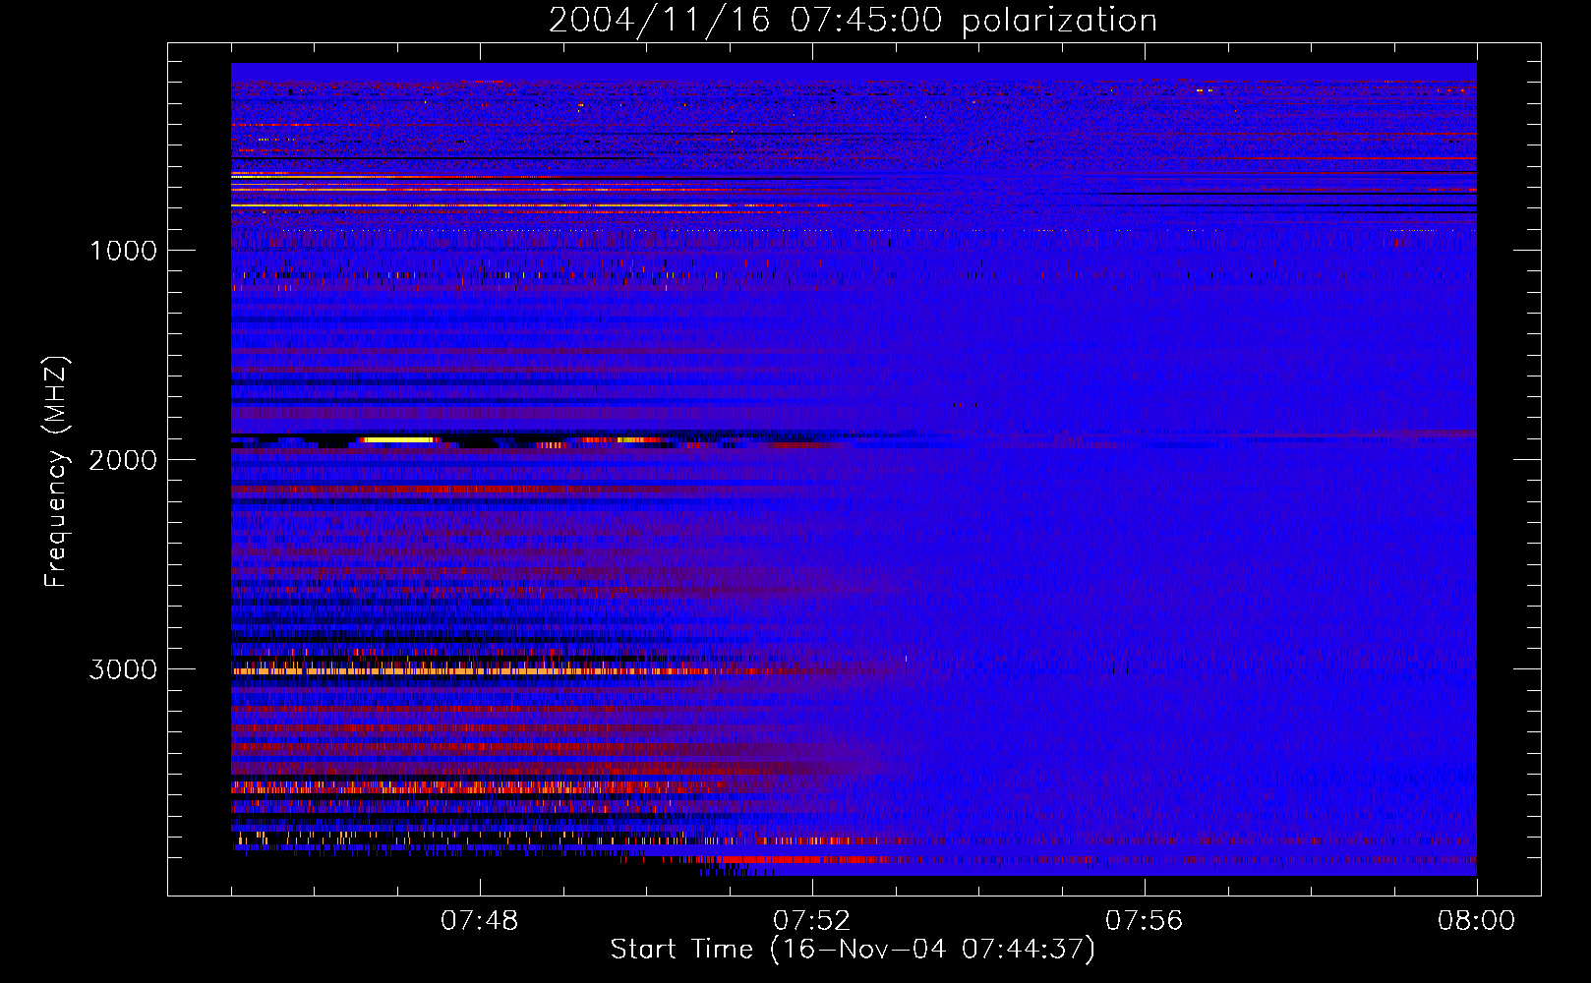Click the 07:52 time tick label
The width and height of the screenshot is (1591, 983).
tap(811, 921)
